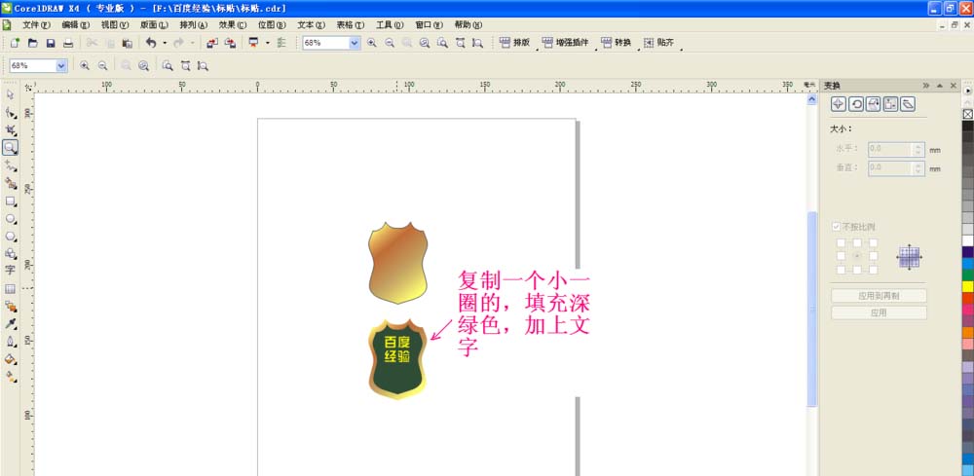
Task: Click the Print icon
Action: coord(68,43)
